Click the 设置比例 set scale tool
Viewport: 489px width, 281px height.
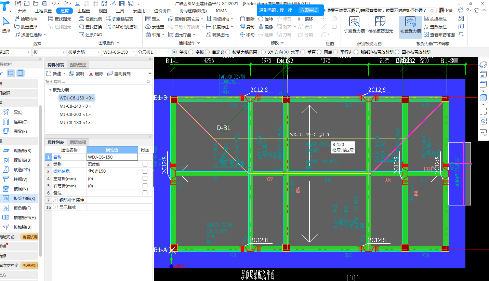coord(90,19)
